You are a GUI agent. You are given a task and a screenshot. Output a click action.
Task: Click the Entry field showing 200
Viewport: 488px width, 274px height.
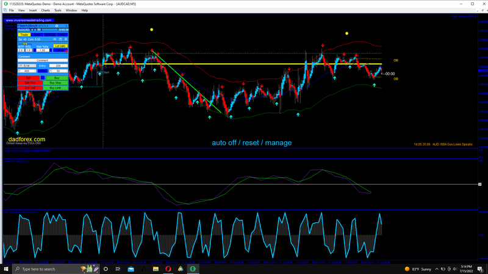[x=59, y=66]
